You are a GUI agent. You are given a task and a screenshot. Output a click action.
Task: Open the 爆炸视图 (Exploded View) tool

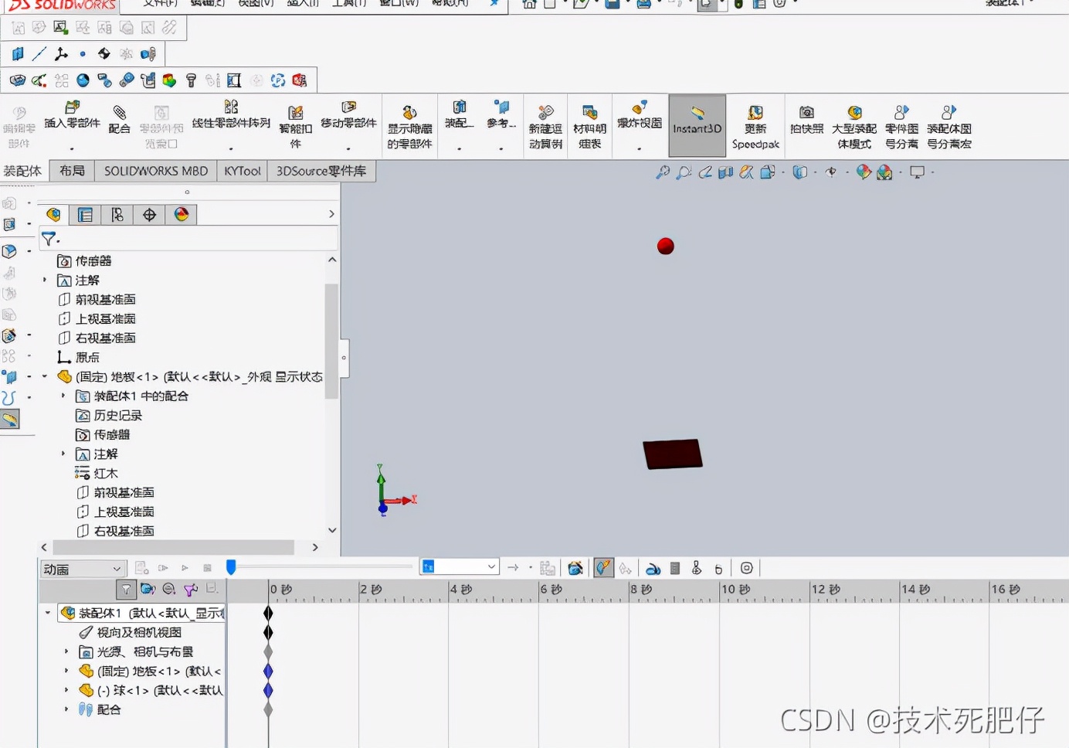point(640,124)
